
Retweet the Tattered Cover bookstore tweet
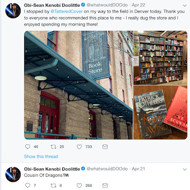point(53,147)
